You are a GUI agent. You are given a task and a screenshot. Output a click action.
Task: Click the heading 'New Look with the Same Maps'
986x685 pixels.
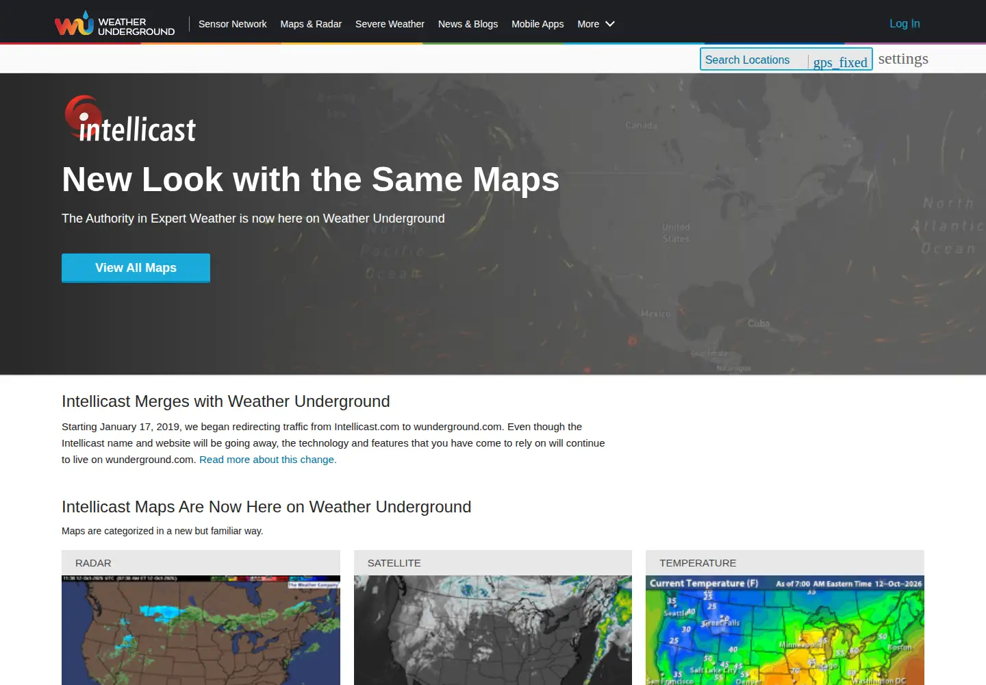[x=310, y=179]
